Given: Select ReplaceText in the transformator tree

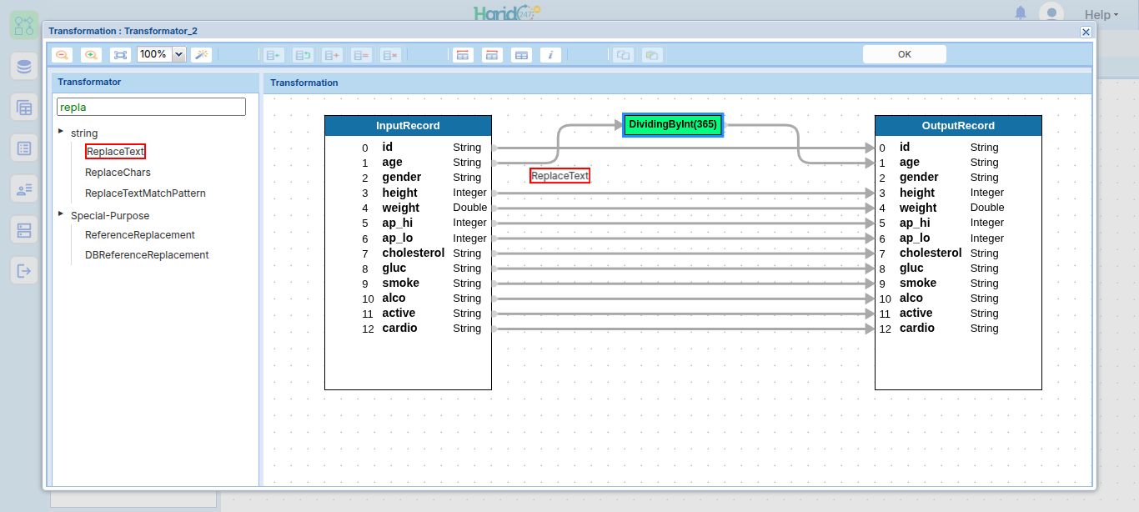Looking at the screenshot, I should 115,151.
